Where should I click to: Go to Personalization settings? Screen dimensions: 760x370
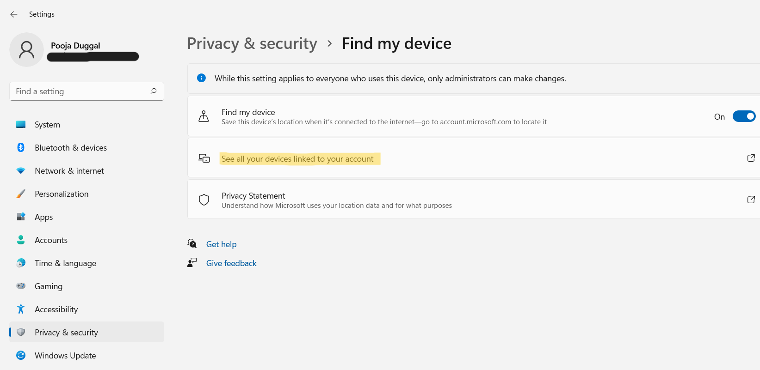pyautogui.click(x=62, y=194)
